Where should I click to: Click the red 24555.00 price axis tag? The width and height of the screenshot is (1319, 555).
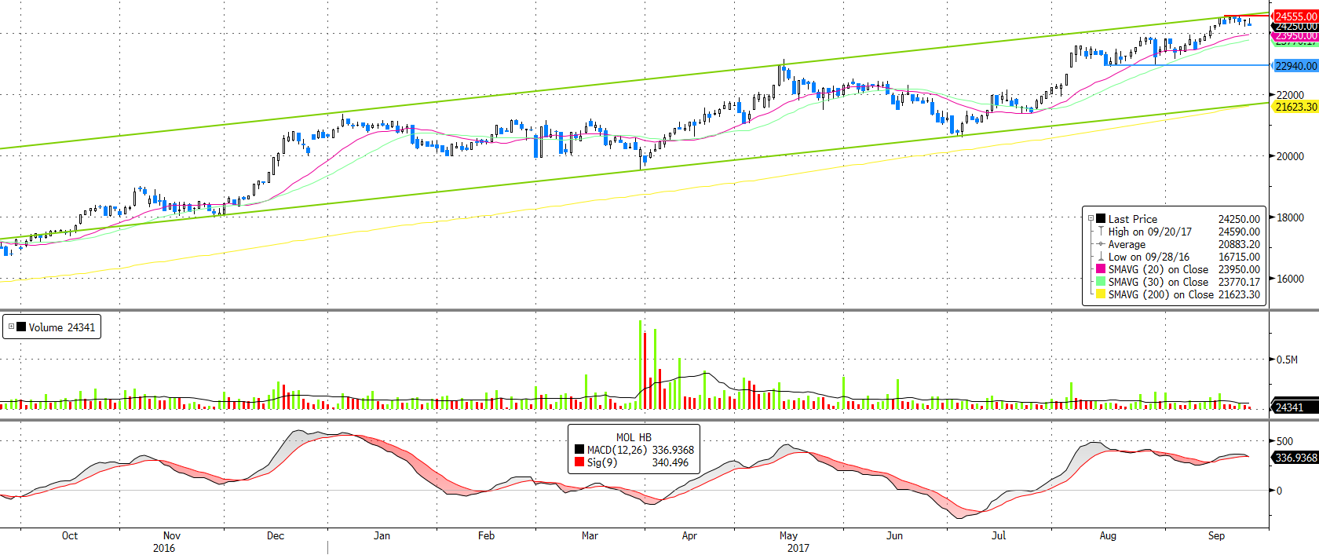(x=1295, y=16)
